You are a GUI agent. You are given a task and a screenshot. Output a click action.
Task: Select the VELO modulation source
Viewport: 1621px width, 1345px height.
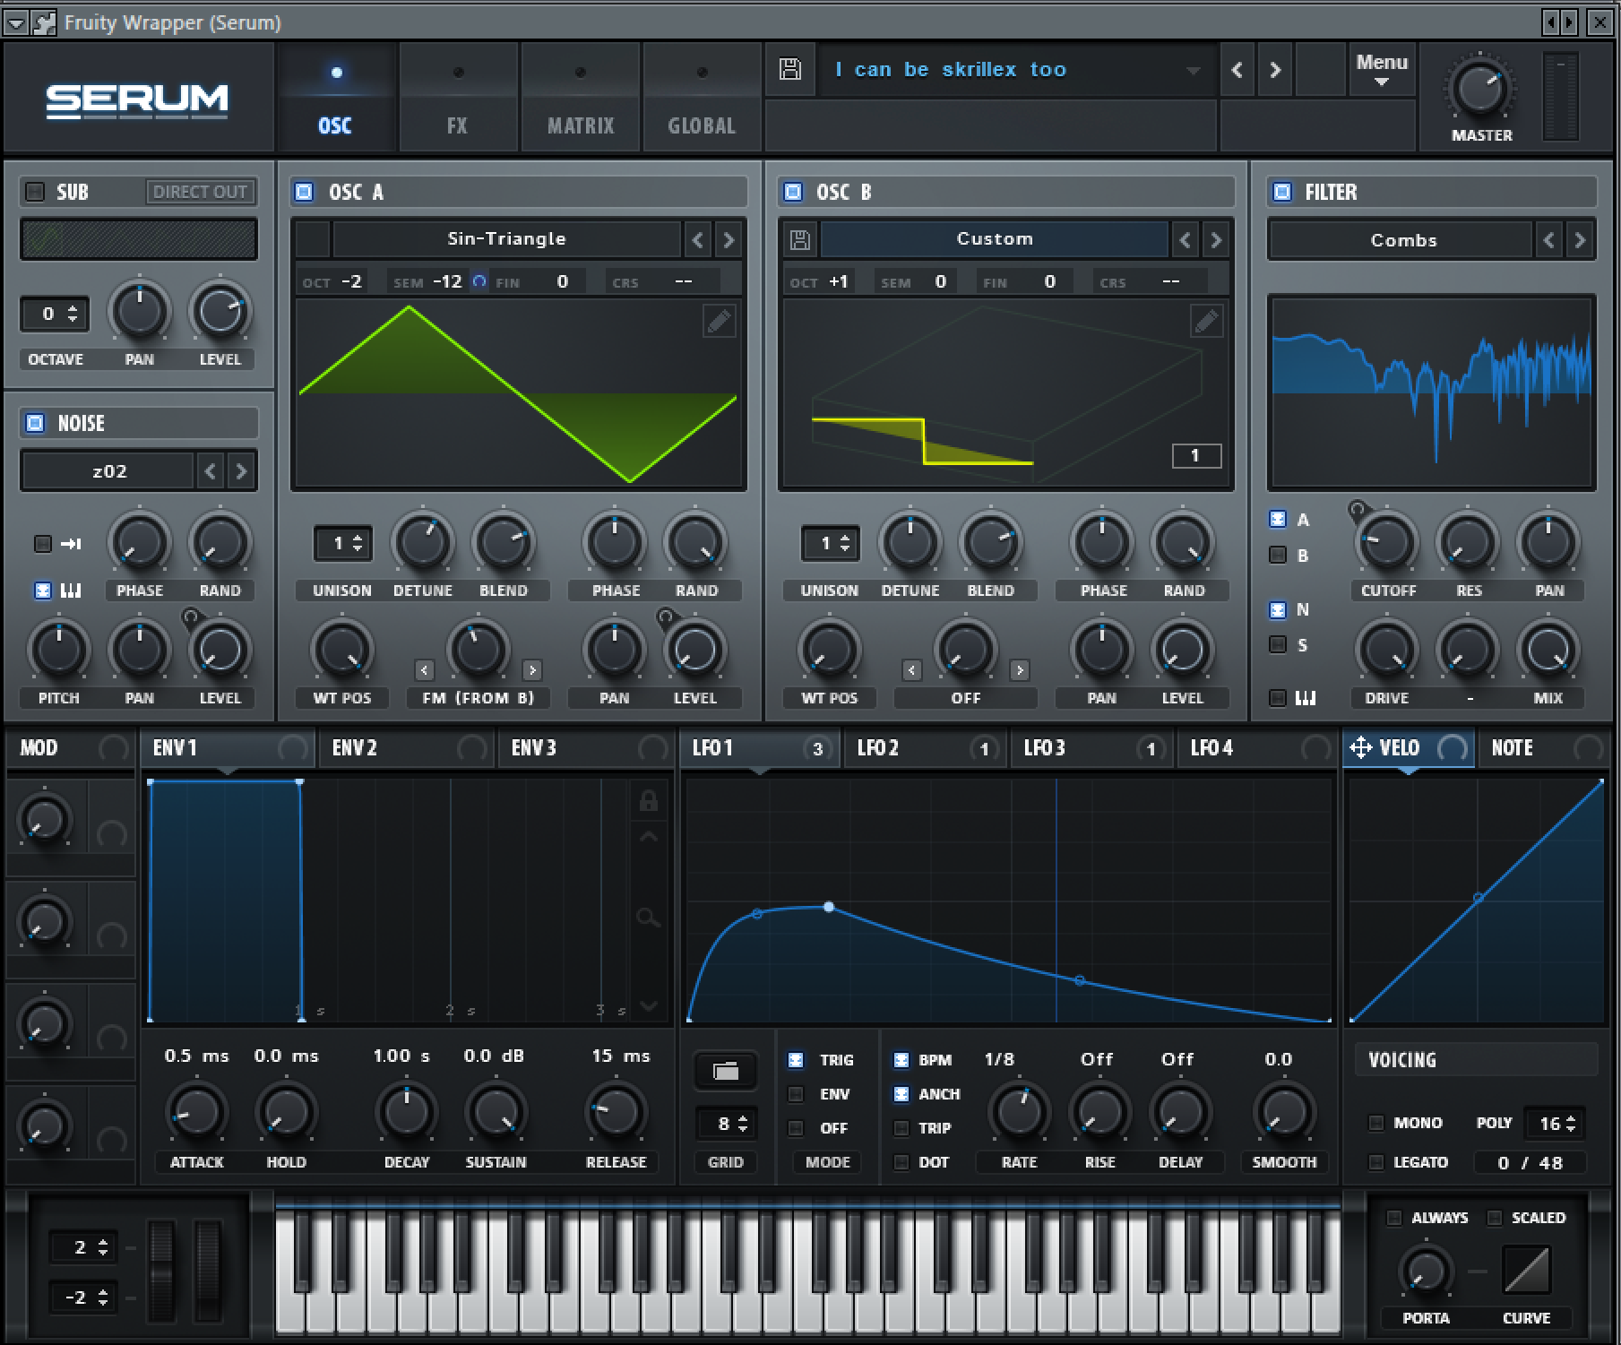(x=1408, y=748)
